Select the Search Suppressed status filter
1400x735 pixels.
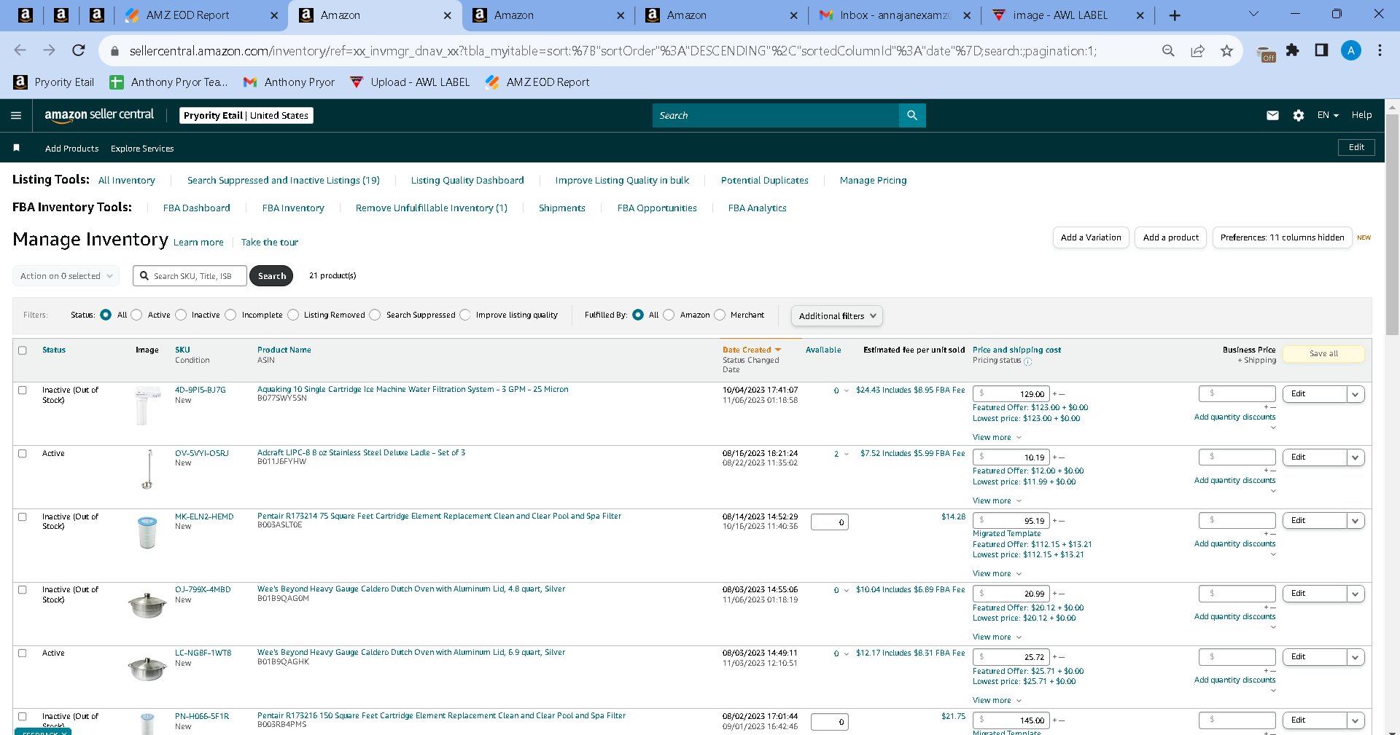click(375, 315)
